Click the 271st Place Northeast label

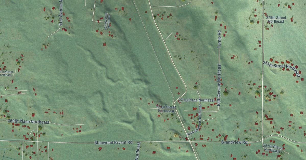click(x=197, y=100)
